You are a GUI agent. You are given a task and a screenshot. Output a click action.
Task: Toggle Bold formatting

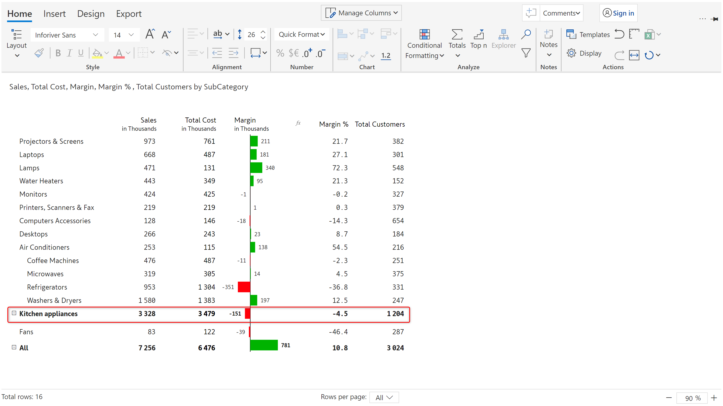[58, 53]
